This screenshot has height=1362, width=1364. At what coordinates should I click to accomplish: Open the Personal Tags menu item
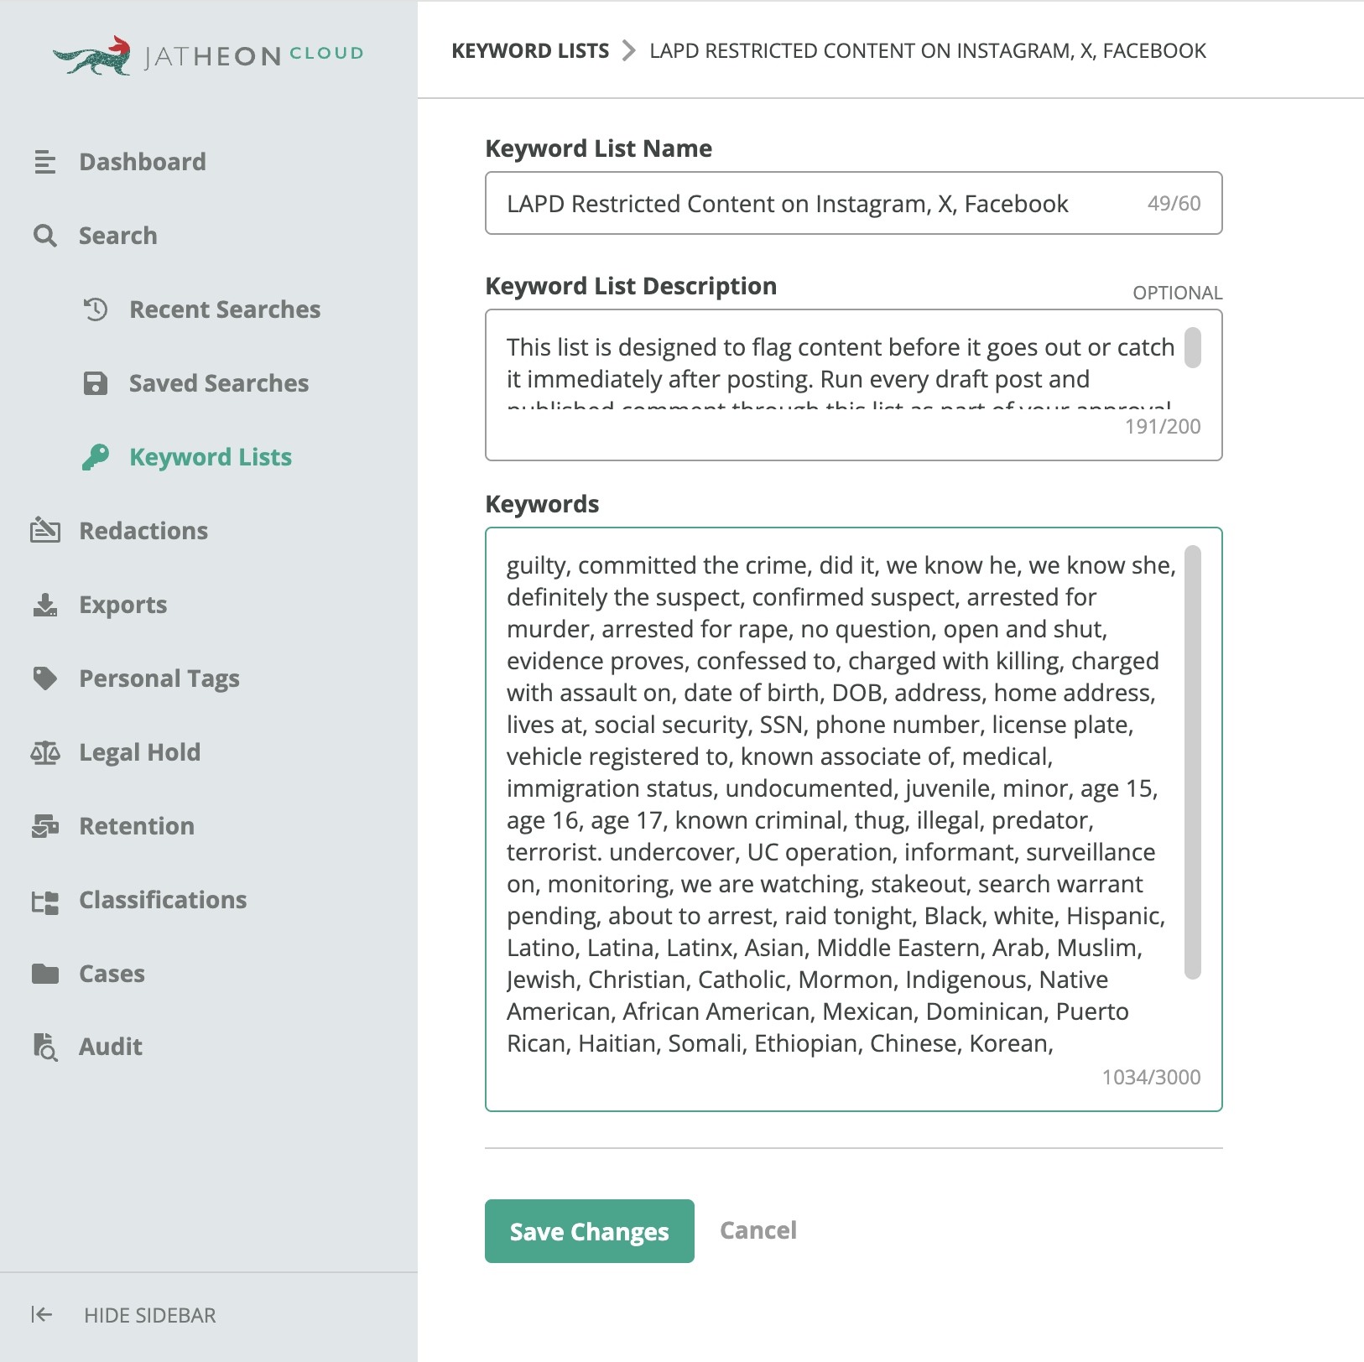click(x=159, y=678)
